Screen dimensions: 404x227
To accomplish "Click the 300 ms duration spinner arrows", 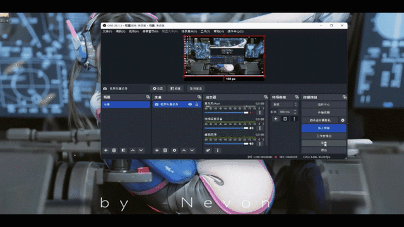I will tap(295, 112).
